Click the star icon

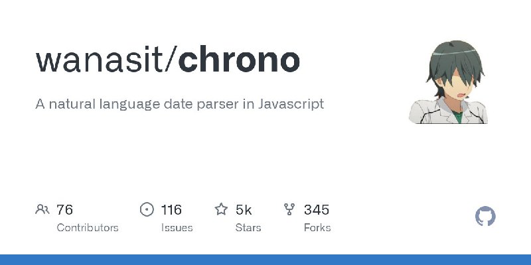point(221,209)
